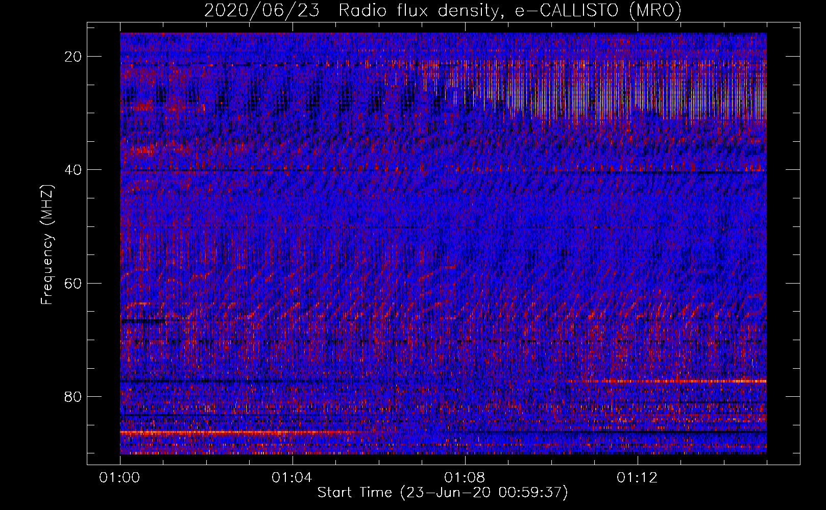Image resolution: width=826 pixels, height=510 pixels.
Task: Click the '01:04' time tick label
Action: click(x=292, y=478)
